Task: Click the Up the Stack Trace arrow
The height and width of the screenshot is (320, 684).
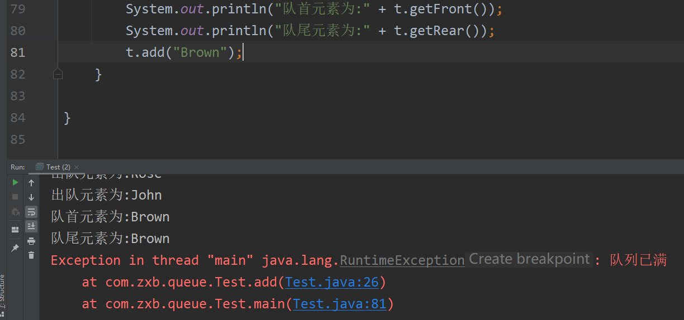Action: point(31,183)
